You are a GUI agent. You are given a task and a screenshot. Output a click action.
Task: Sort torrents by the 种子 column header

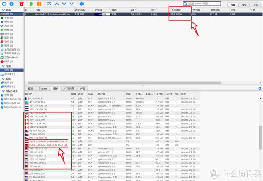point(134,10)
